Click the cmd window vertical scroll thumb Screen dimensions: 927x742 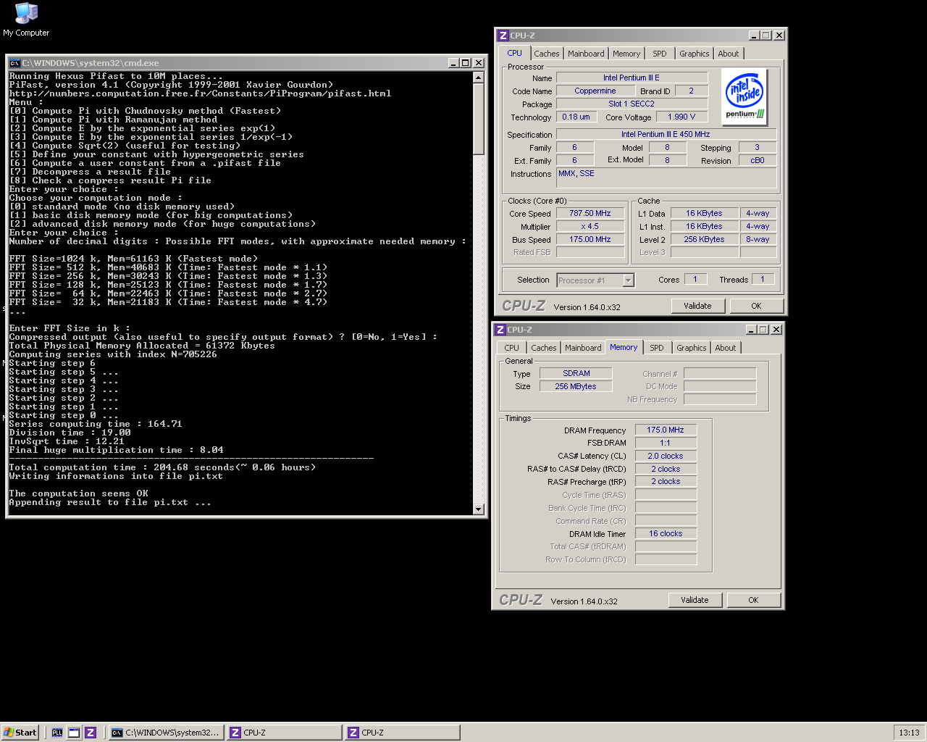point(478,118)
